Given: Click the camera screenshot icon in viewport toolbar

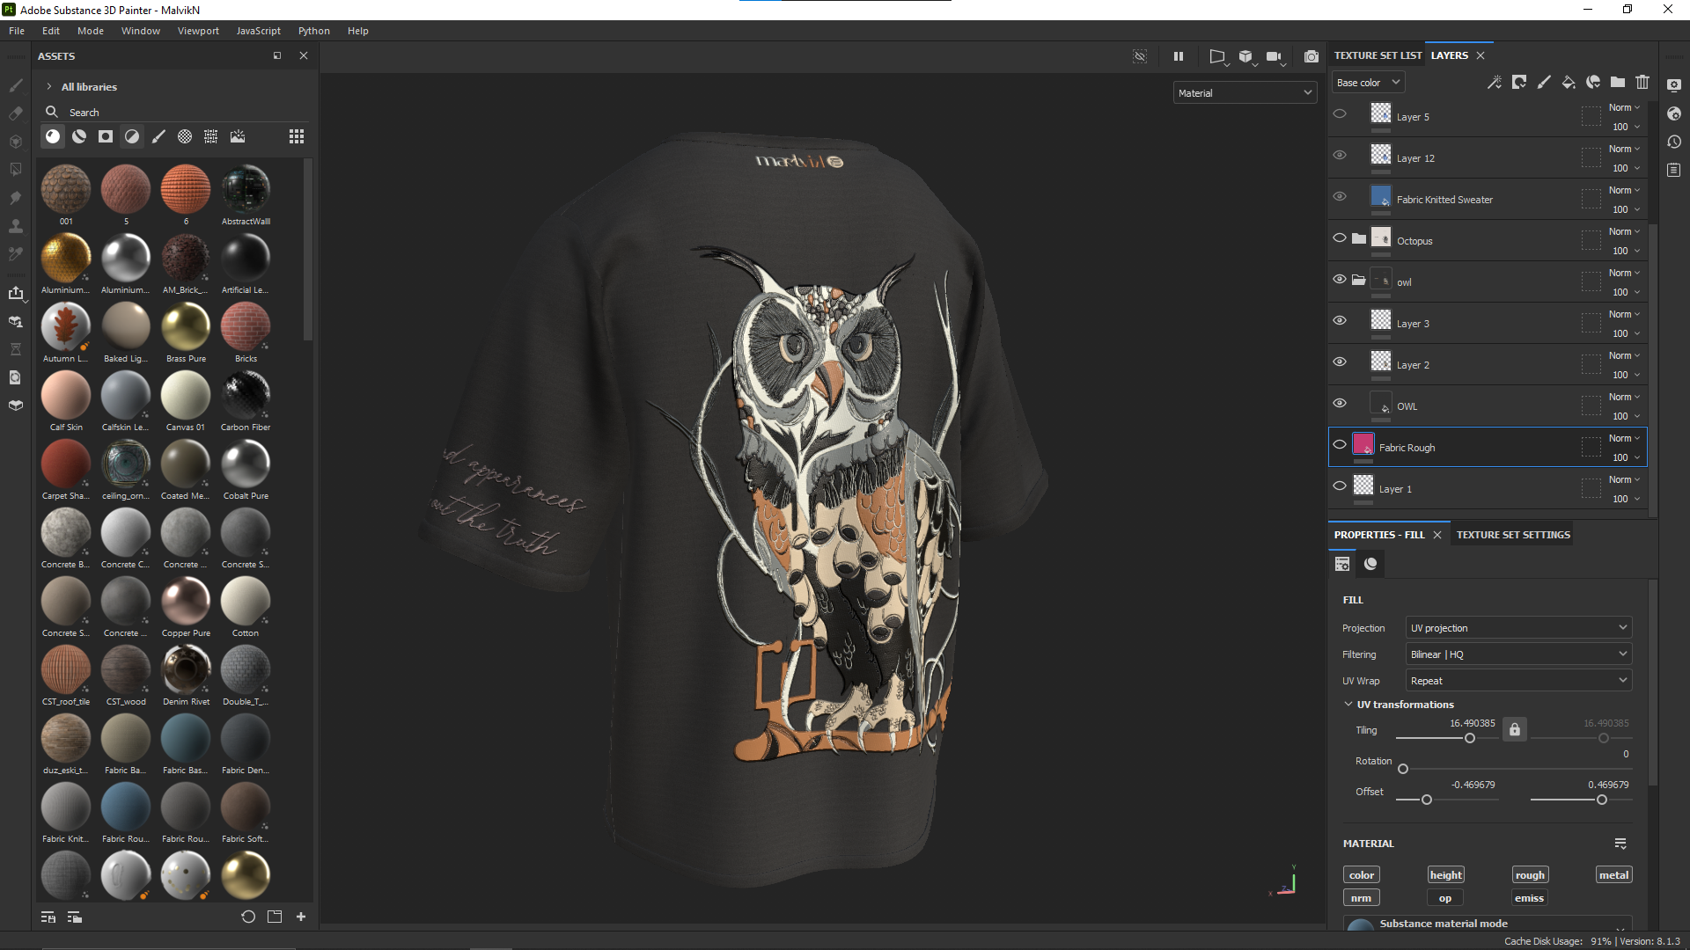Looking at the screenshot, I should point(1312,56).
